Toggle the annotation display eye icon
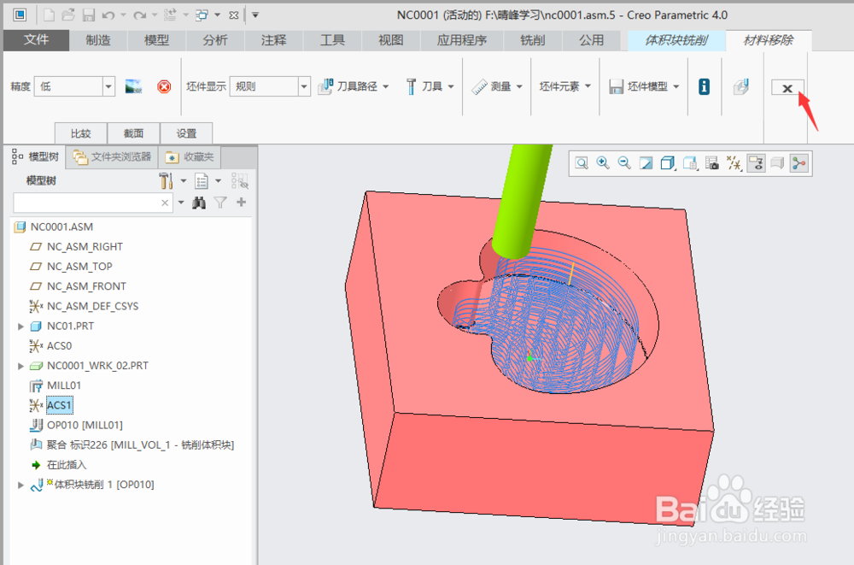Viewport: 854px width, 565px height. [756, 163]
